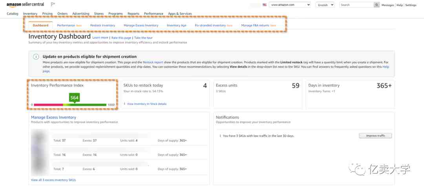Click the Amazon Seller Central logo
Screen dimensions: 424x188
click(x=25, y=5)
